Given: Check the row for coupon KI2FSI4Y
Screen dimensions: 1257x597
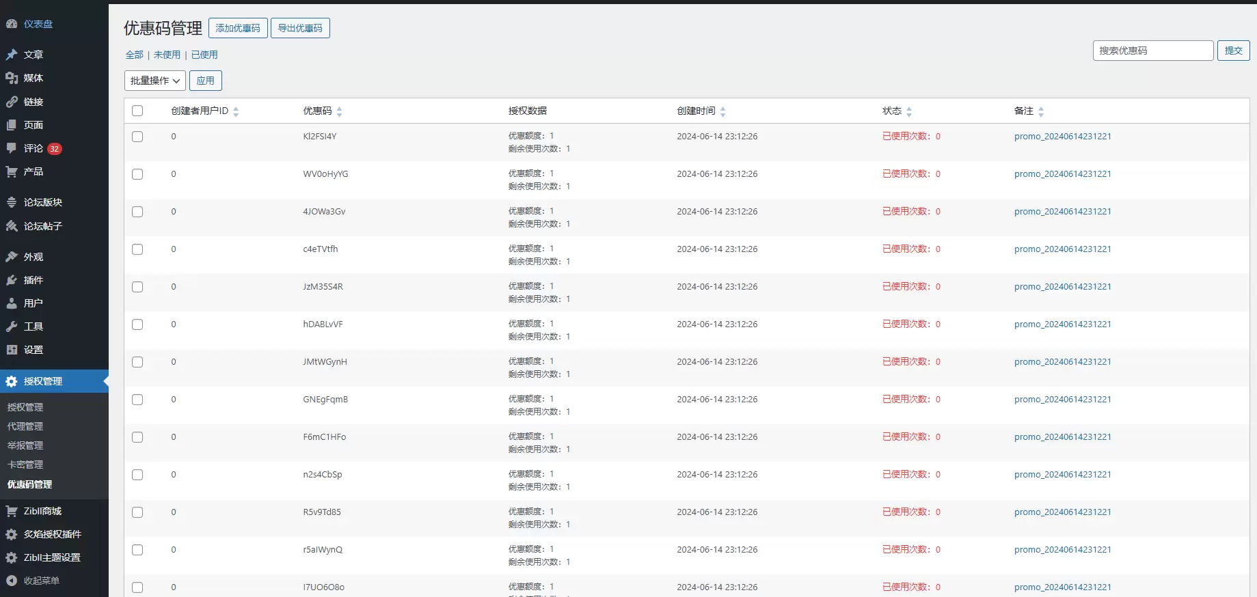Looking at the screenshot, I should [137, 137].
